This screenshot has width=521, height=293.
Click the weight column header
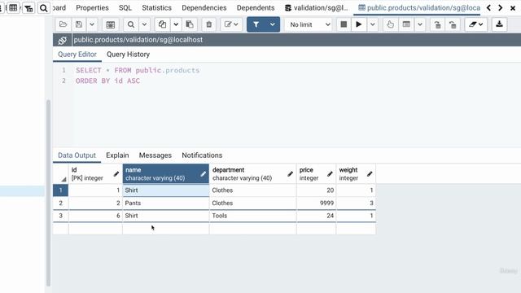coord(356,173)
